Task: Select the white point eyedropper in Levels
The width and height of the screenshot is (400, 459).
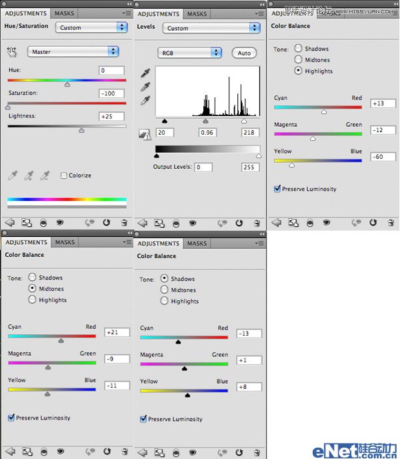Action: click(145, 100)
